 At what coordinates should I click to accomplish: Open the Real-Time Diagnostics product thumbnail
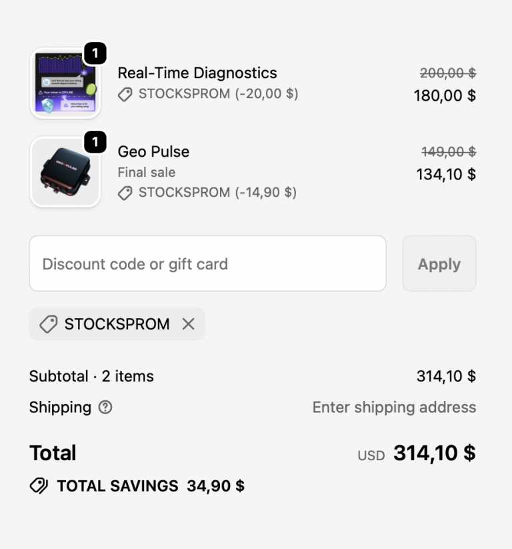pos(65,81)
